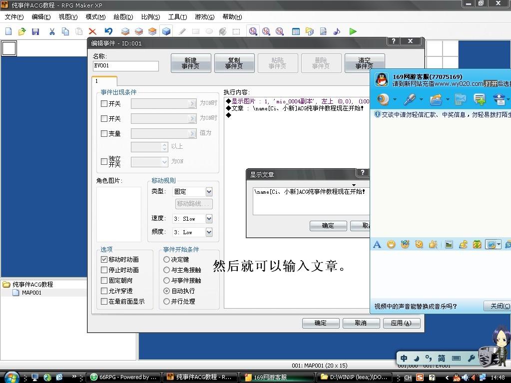
Task: Open the 帮助(H) menu
Action: [x=232, y=17]
